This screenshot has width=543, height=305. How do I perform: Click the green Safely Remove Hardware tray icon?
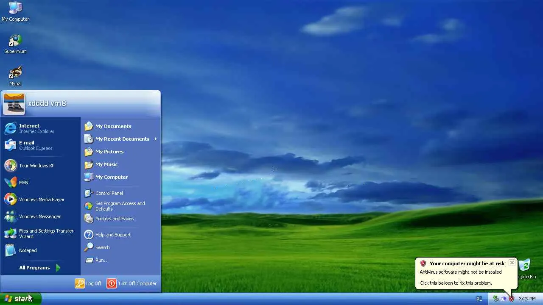(496, 299)
